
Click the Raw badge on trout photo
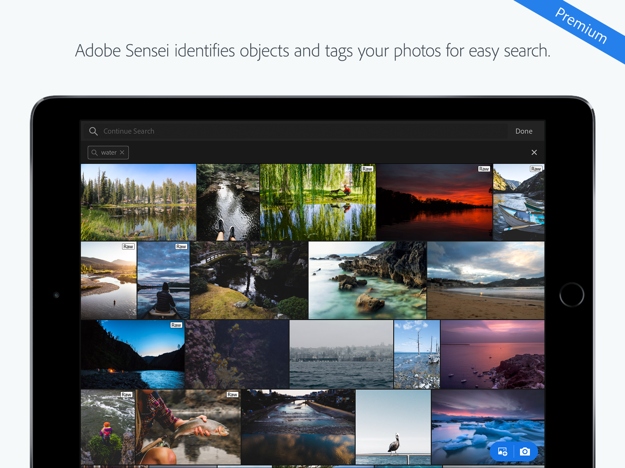232,395
